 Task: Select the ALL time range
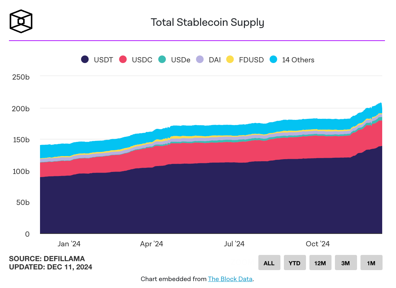(x=269, y=263)
